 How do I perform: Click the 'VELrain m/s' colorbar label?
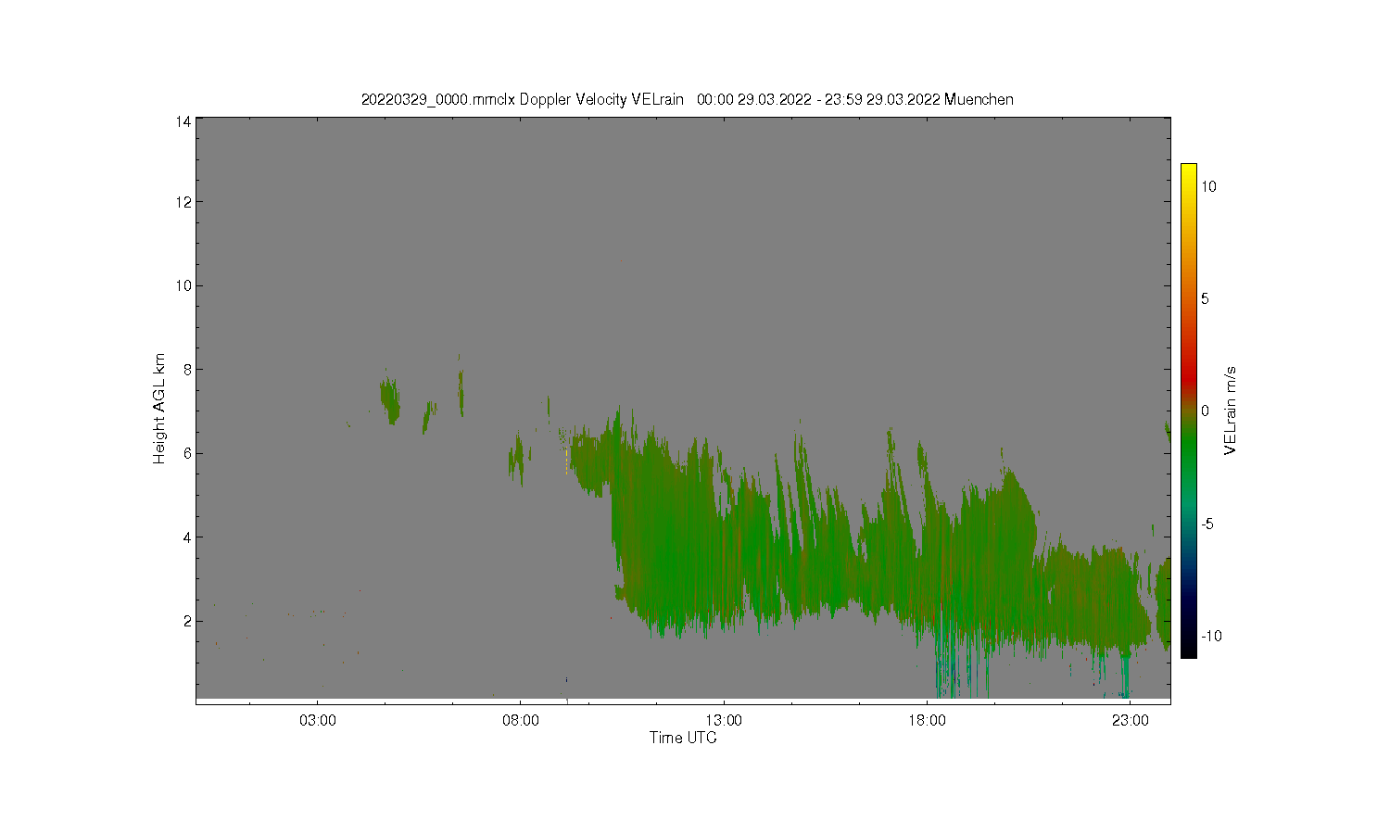point(1231,411)
